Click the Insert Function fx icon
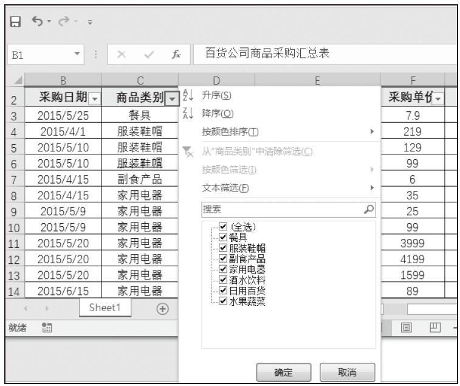The image size is (460, 386). [x=177, y=54]
